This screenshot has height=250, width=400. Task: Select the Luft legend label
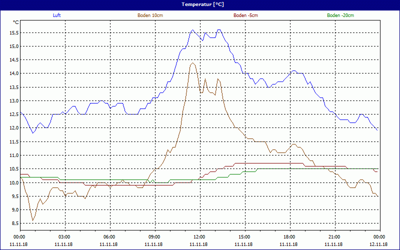[57, 15]
